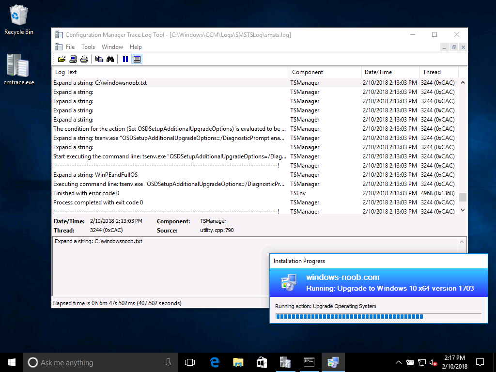This screenshot has width=496, height=372.
Task: Click the CMTrace title bar application icon
Action: (59, 34)
